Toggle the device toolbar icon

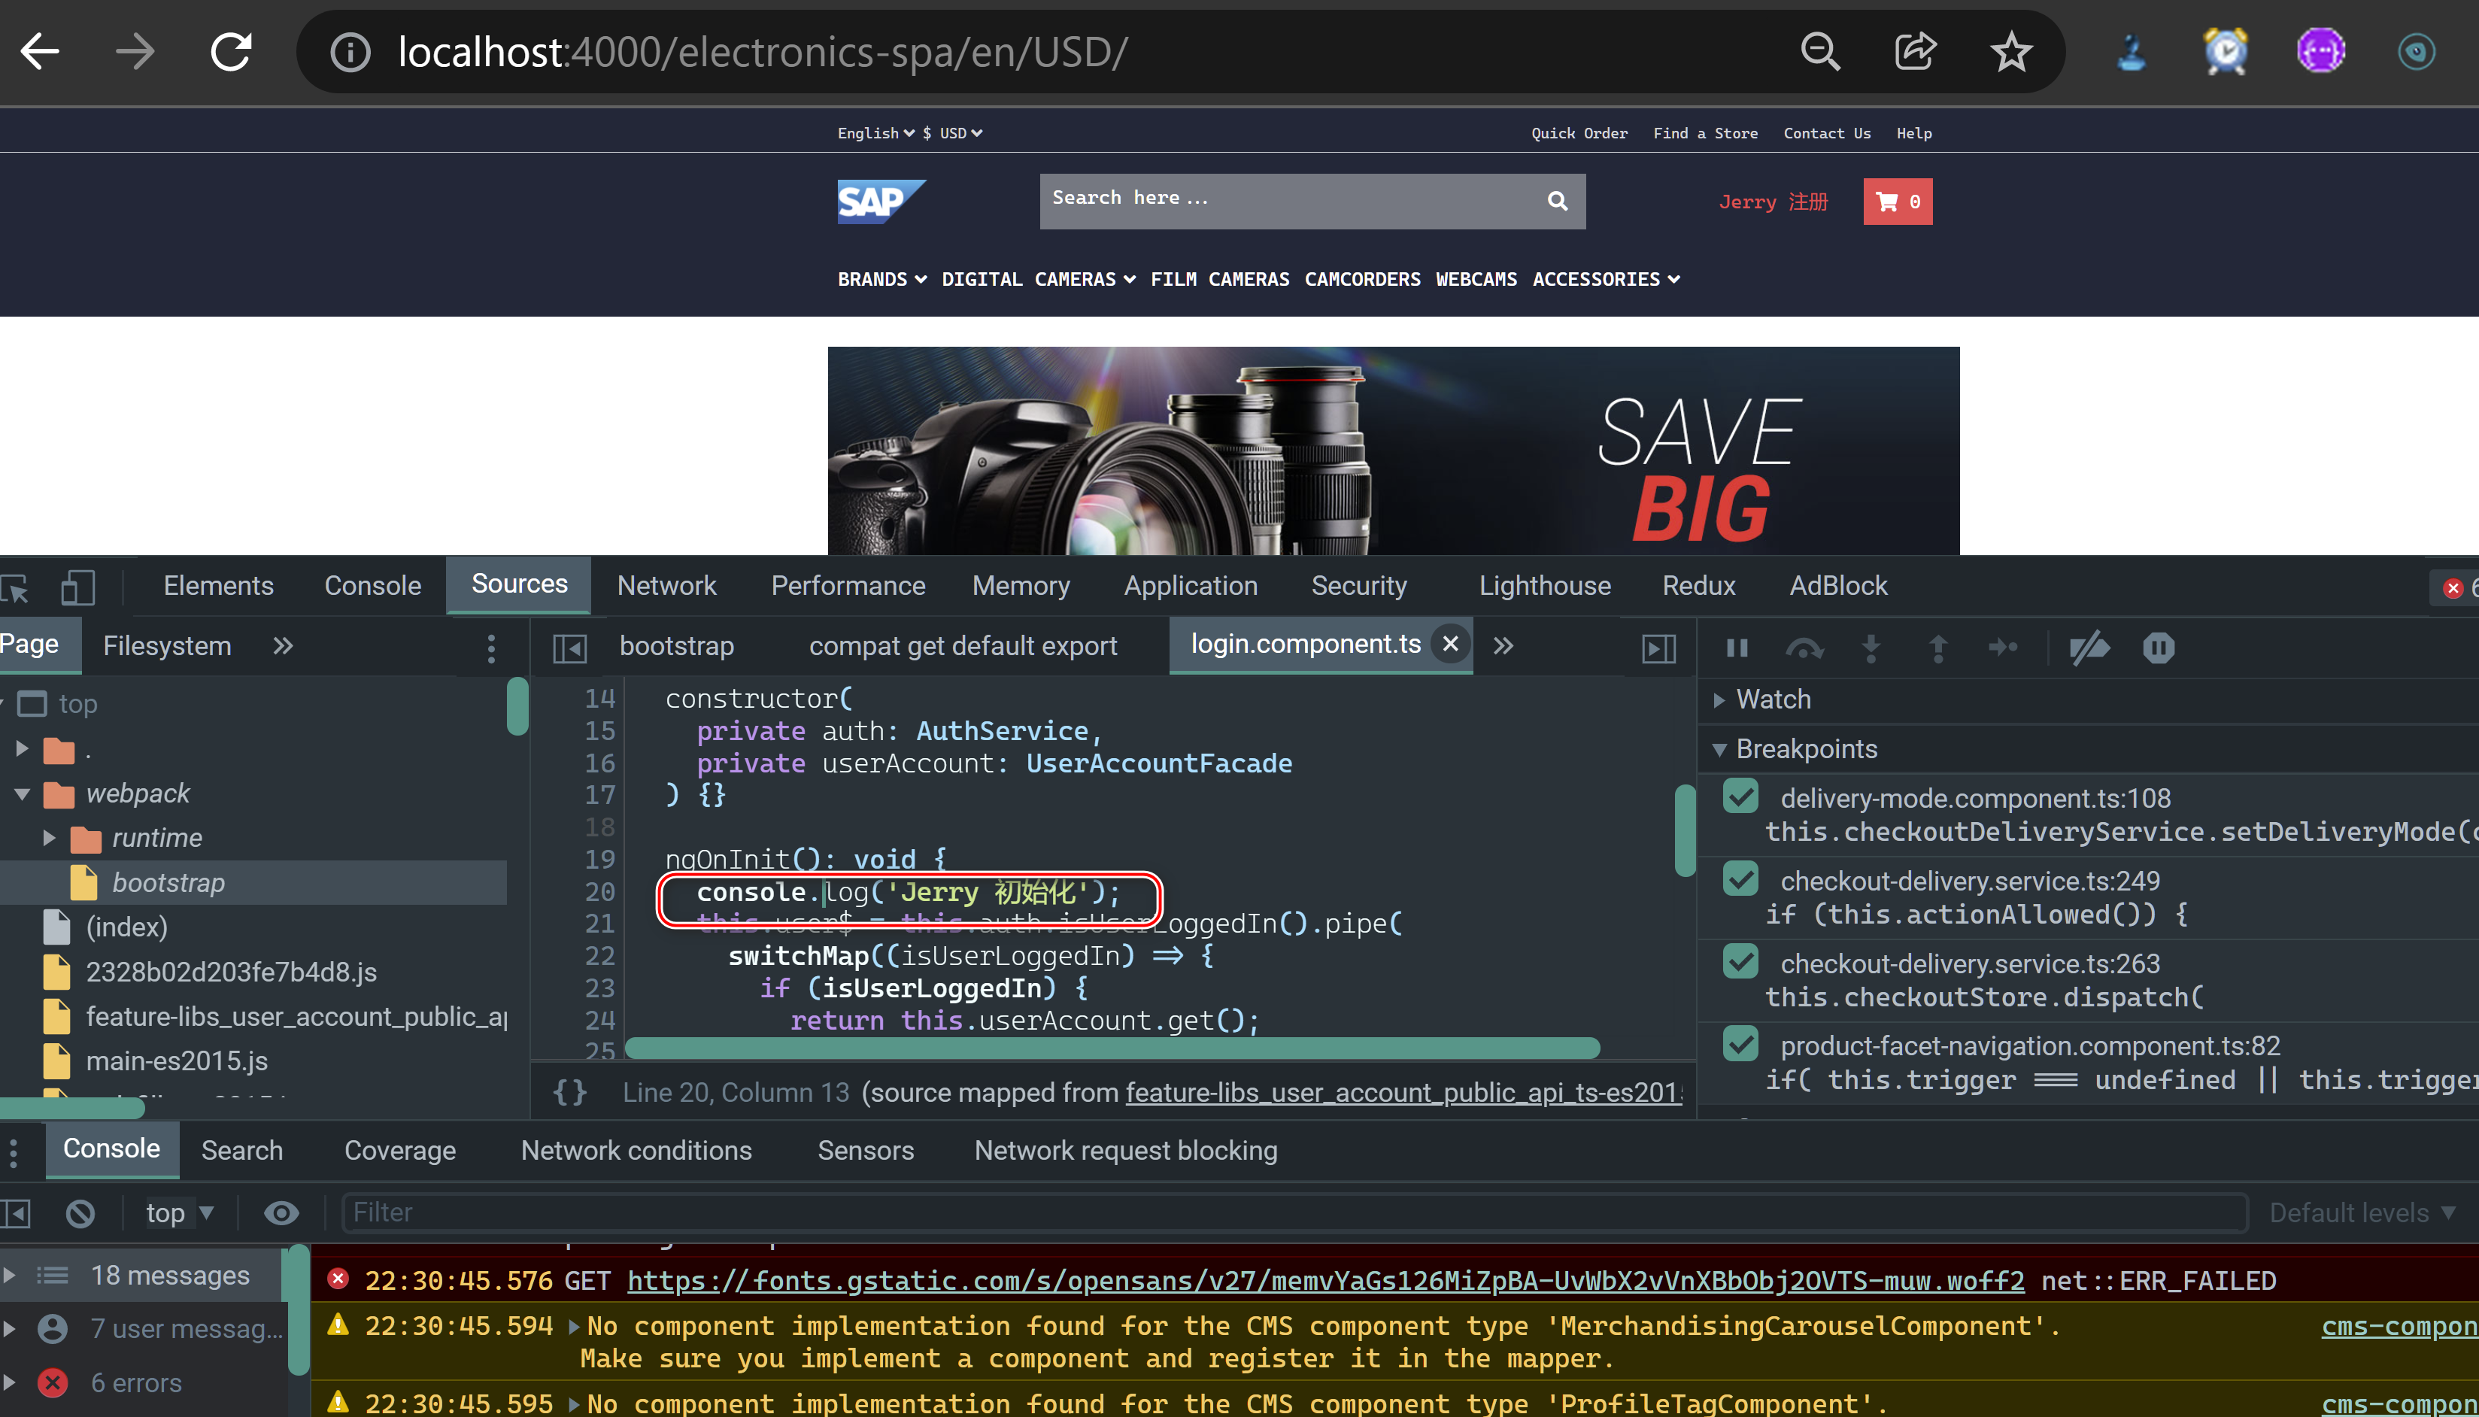point(77,587)
